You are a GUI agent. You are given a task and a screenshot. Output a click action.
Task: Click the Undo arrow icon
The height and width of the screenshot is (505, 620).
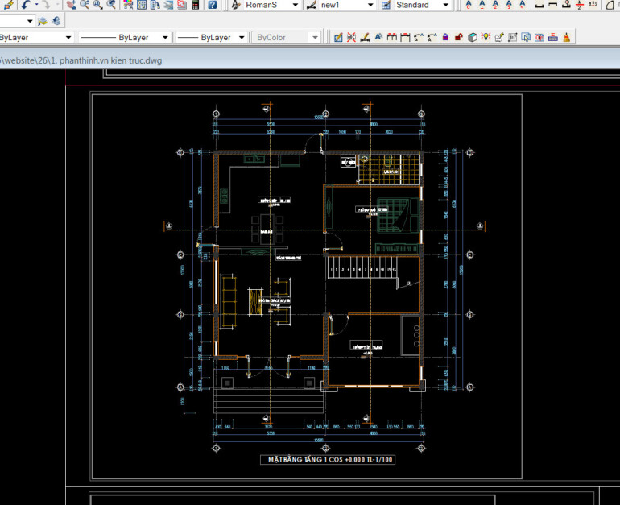pyautogui.click(x=25, y=5)
